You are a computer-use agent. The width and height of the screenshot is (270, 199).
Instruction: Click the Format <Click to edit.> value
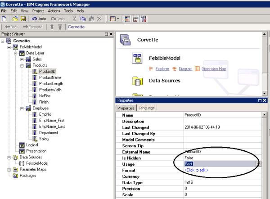(196, 170)
